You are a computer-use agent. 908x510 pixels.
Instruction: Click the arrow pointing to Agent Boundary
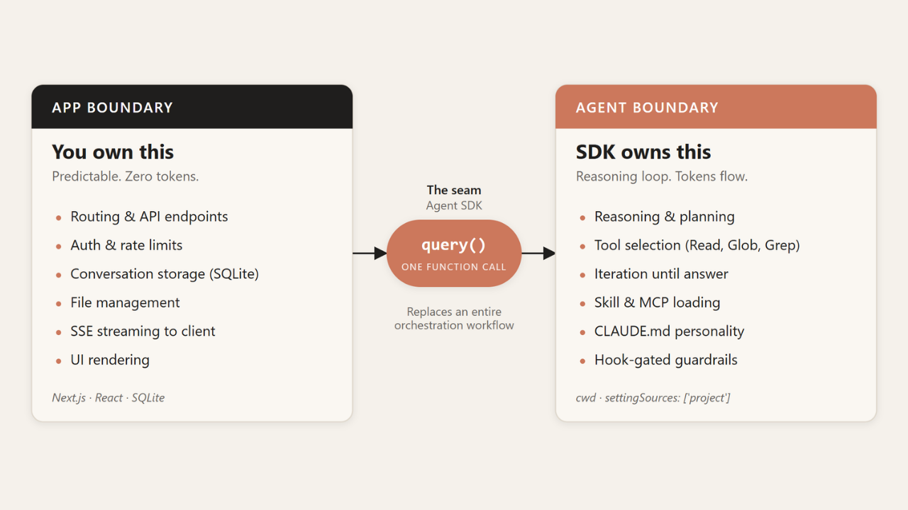click(538, 253)
